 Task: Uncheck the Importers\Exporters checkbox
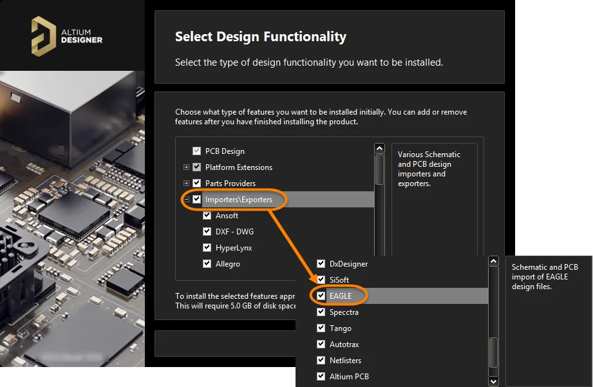click(x=196, y=199)
